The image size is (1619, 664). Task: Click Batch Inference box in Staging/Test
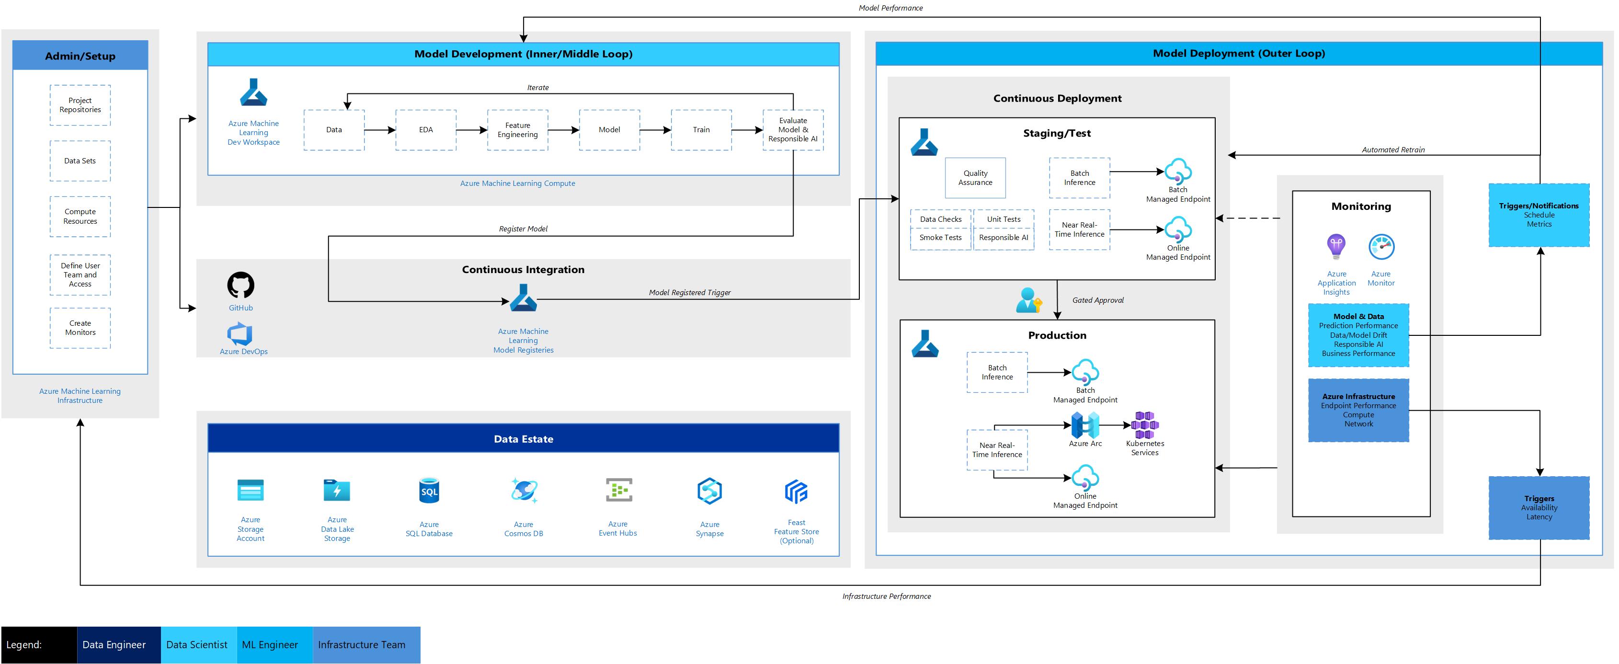[1079, 178]
